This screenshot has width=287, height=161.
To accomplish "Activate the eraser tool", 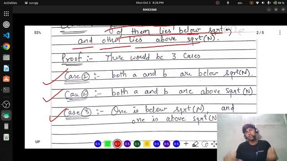I will click(x=196, y=144).
